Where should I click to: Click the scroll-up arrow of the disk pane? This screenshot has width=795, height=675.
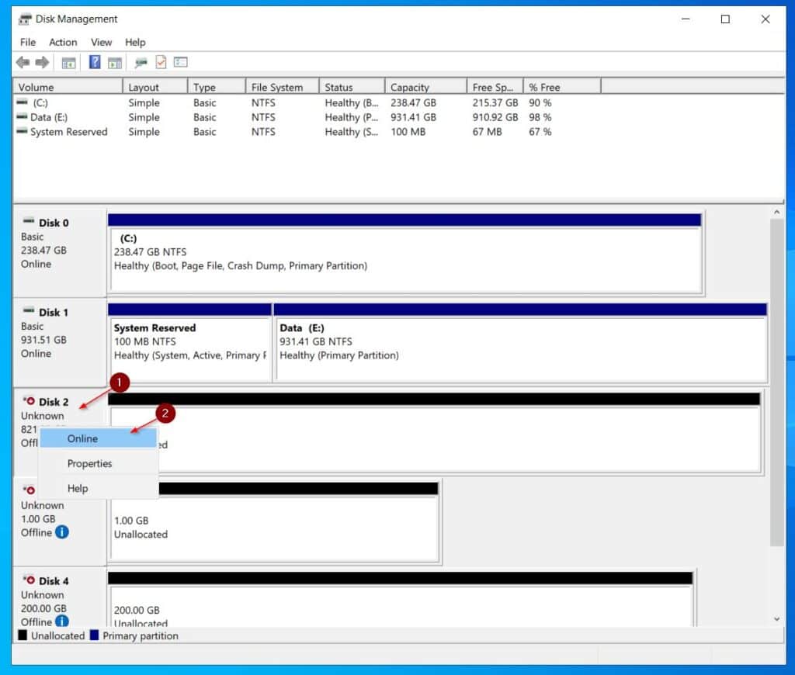point(776,212)
